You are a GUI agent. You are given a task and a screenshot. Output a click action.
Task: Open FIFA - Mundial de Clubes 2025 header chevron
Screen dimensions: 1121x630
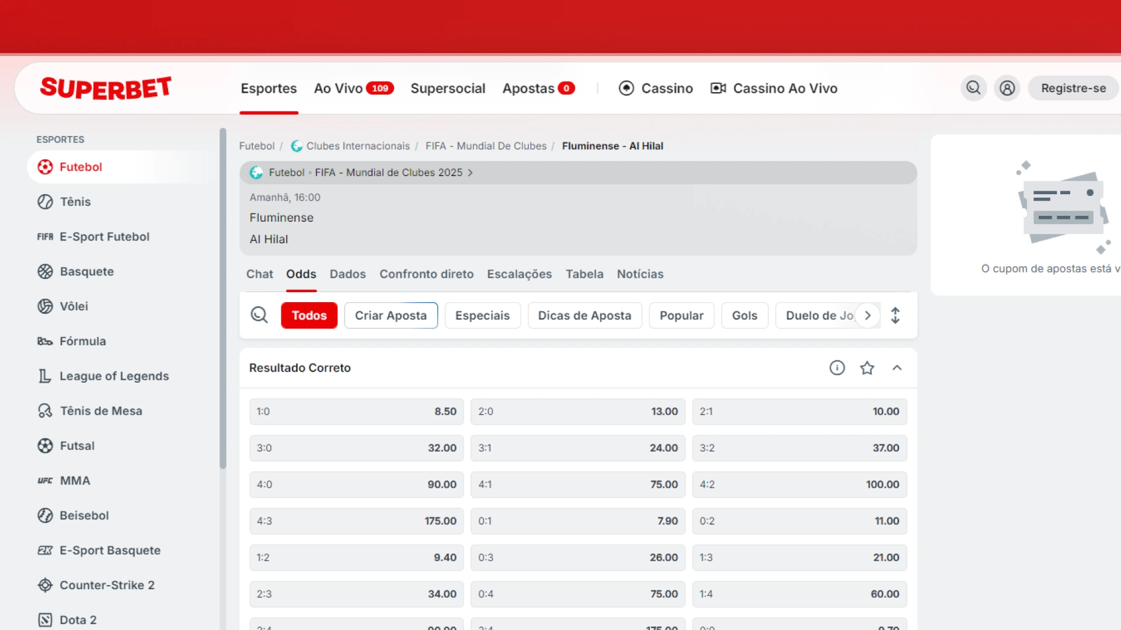click(470, 173)
